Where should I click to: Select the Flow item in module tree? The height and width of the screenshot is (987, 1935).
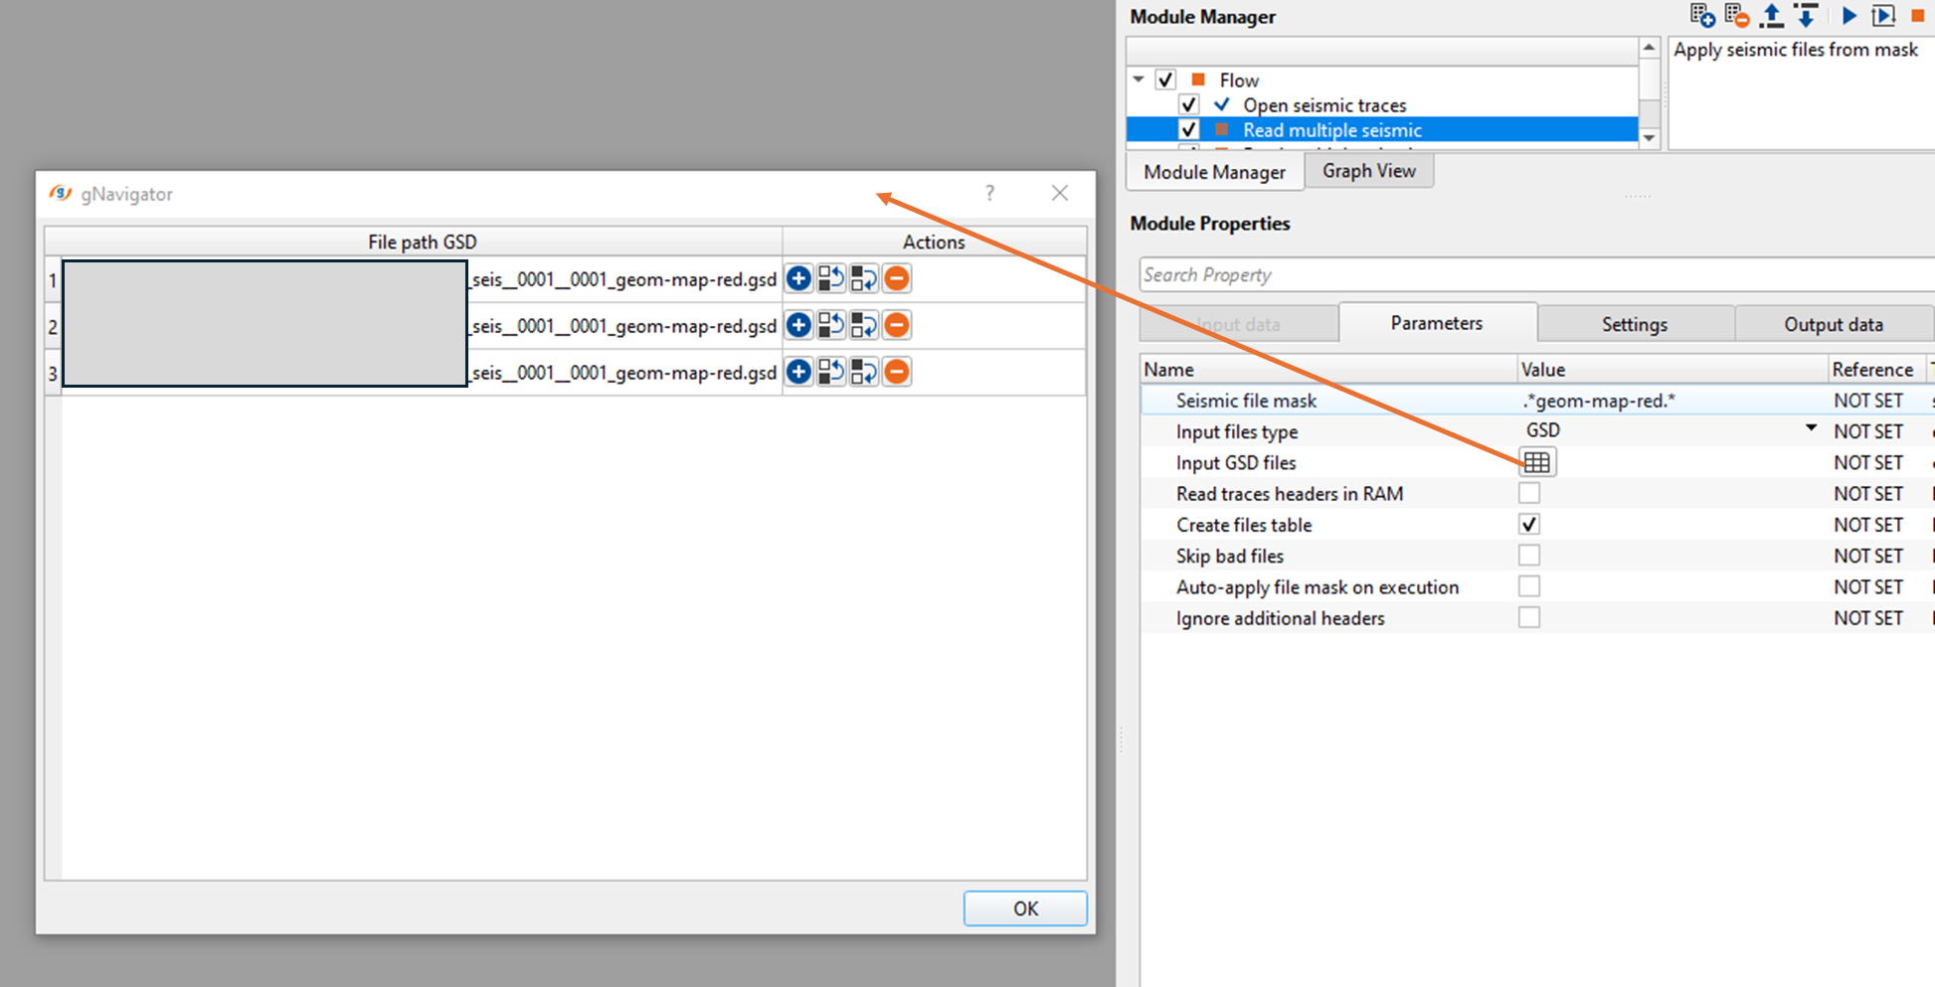tap(1239, 80)
